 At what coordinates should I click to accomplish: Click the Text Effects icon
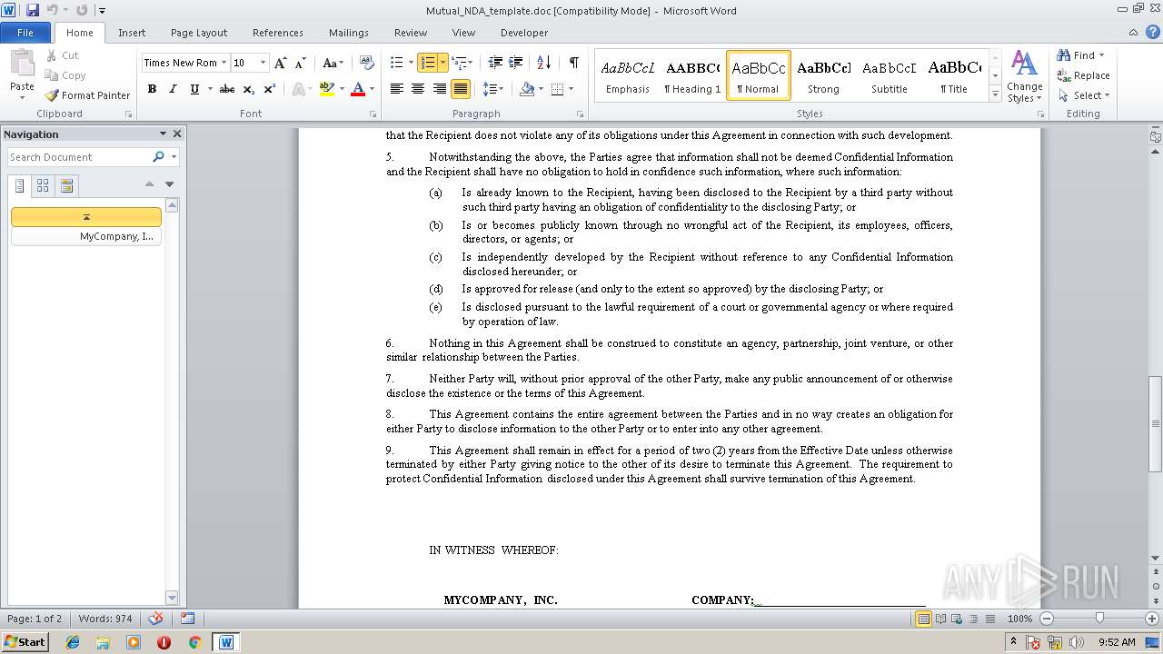[x=298, y=89]
